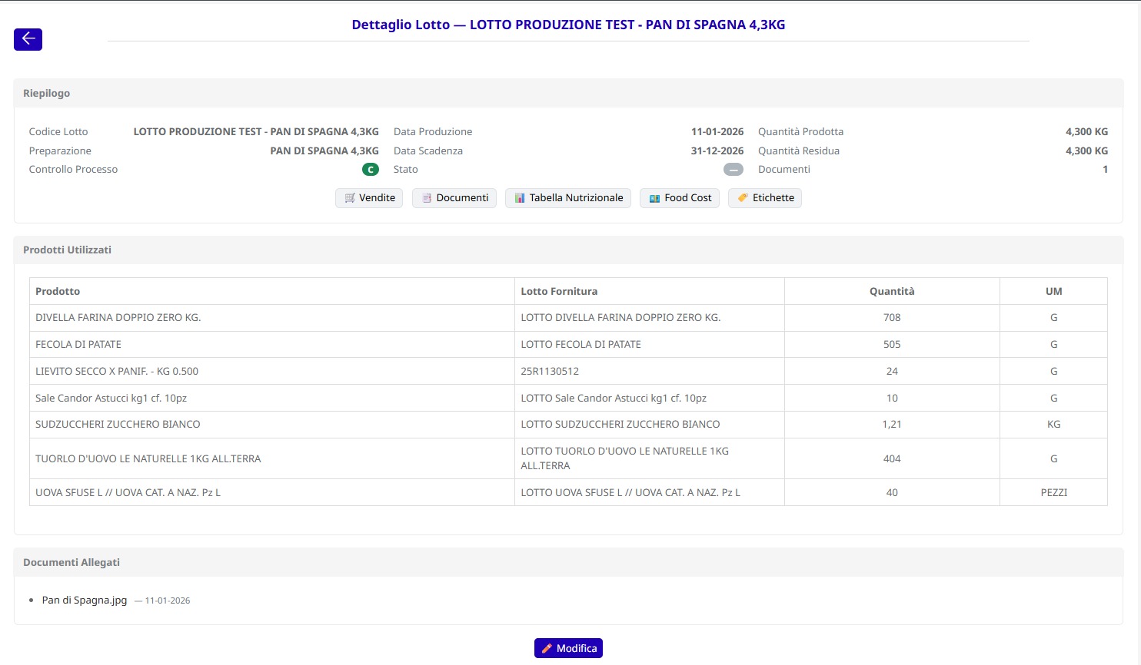Click the Documenti count value 1

(x=1105, y=170)
